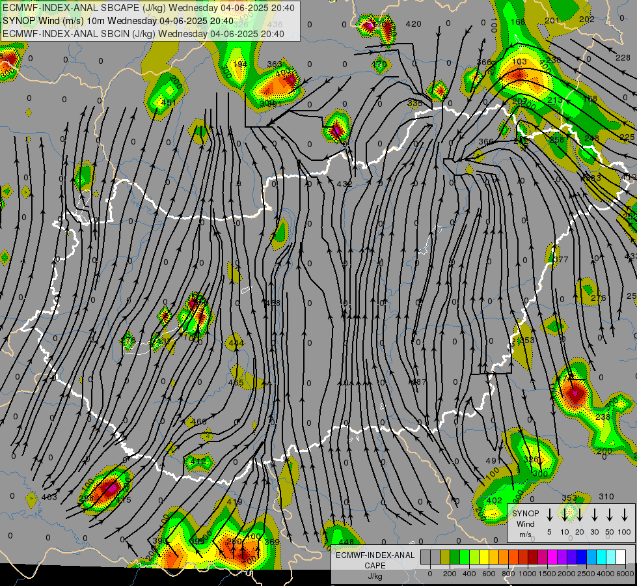Click the 419 value near the bottom
Viewport: 637px width, 586px height.
[235, 502]
